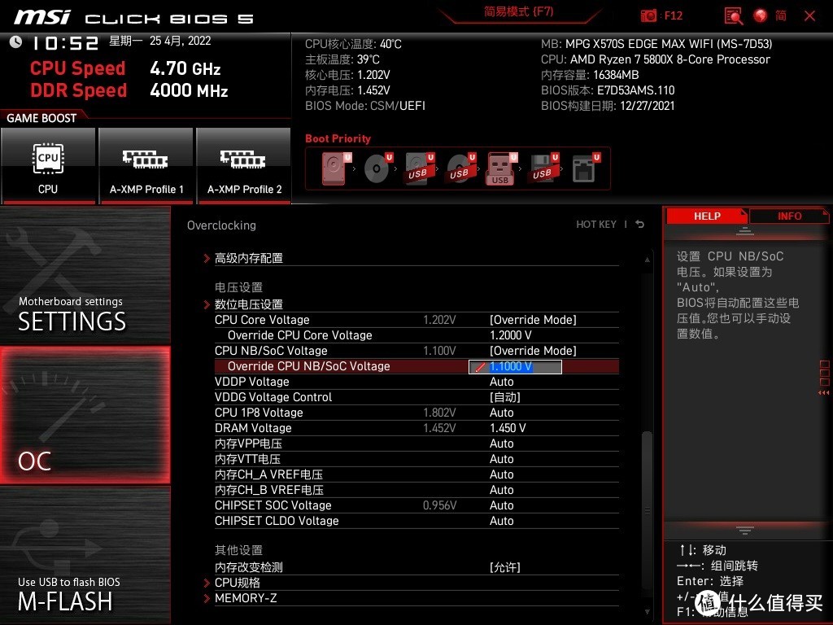Open the HOT KEY list
This screenshot has height=625, width=833.
596,225
